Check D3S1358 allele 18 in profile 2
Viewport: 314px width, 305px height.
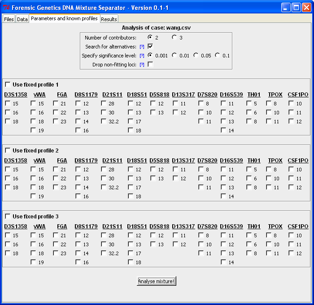tap(8, 187)
